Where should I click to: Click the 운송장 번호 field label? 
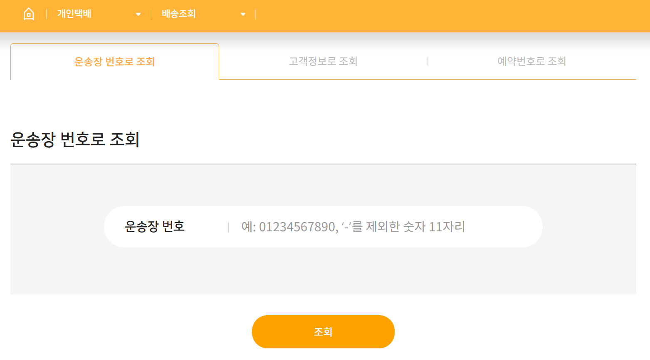coord(155,226)
